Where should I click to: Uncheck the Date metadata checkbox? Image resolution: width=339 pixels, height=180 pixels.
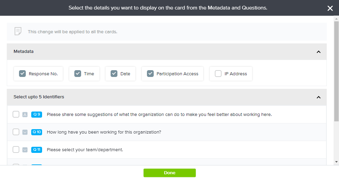pyautogui.click(x=114, y=74)
